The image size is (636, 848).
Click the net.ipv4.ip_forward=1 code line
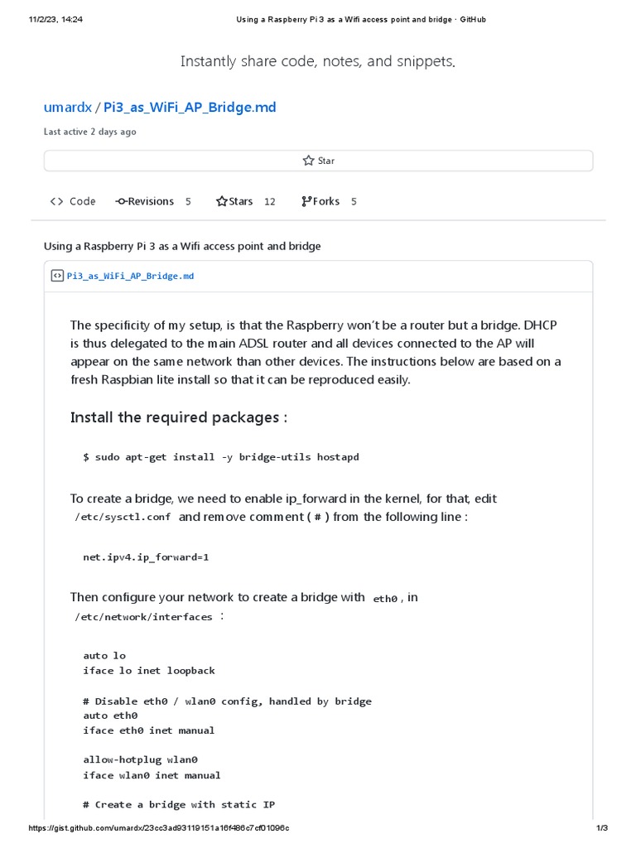[146, 557]
